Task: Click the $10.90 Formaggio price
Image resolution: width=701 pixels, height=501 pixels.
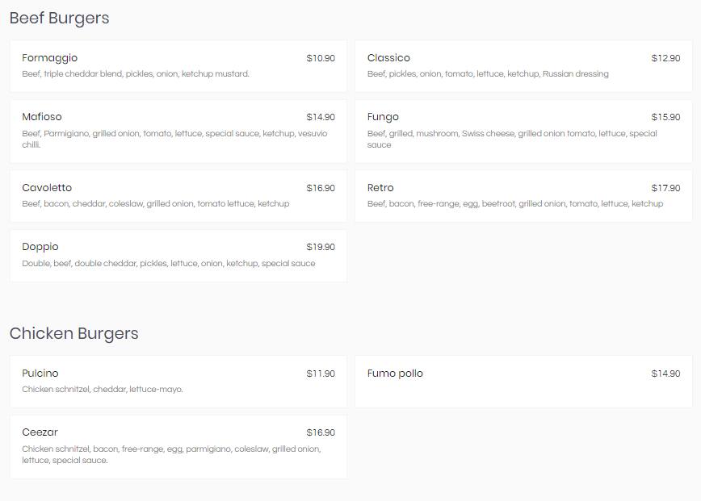Action: point(321,58)
